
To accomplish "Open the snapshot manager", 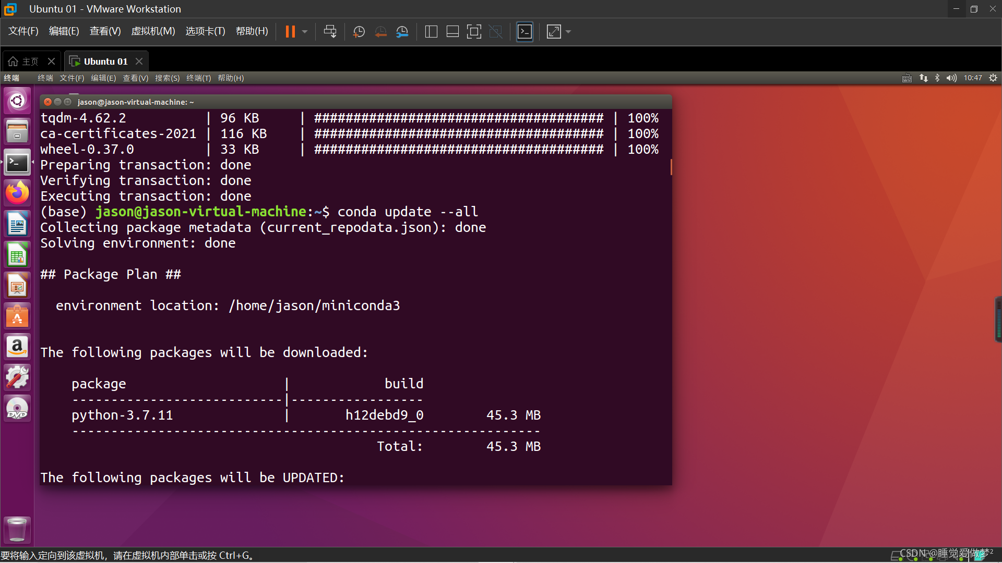I will (402, 32).
